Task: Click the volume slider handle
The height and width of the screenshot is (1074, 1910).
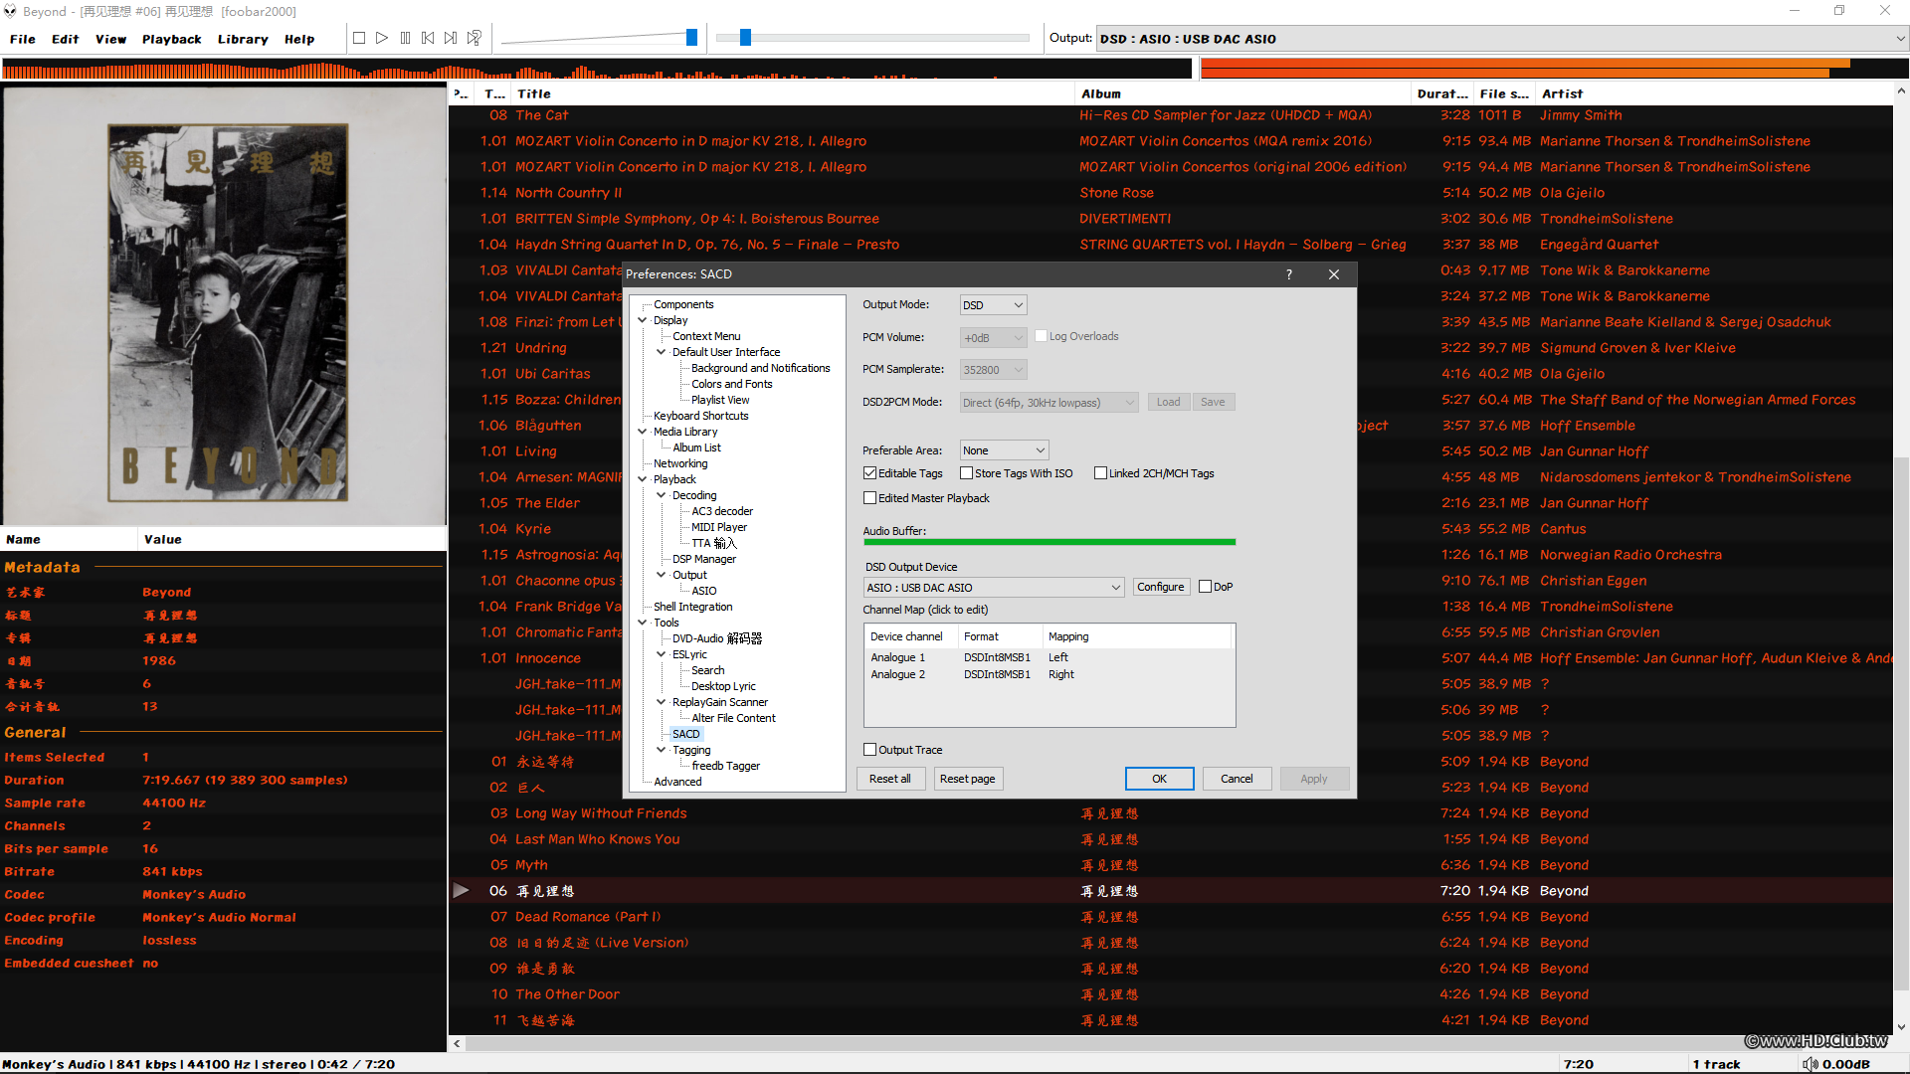Action: click(691, 38)
